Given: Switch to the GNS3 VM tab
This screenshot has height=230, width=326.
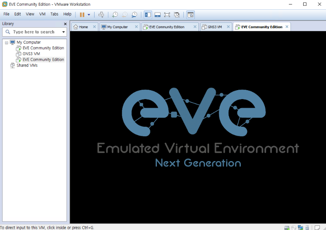Looking at the screenshot, I should [x=214, y=27].
